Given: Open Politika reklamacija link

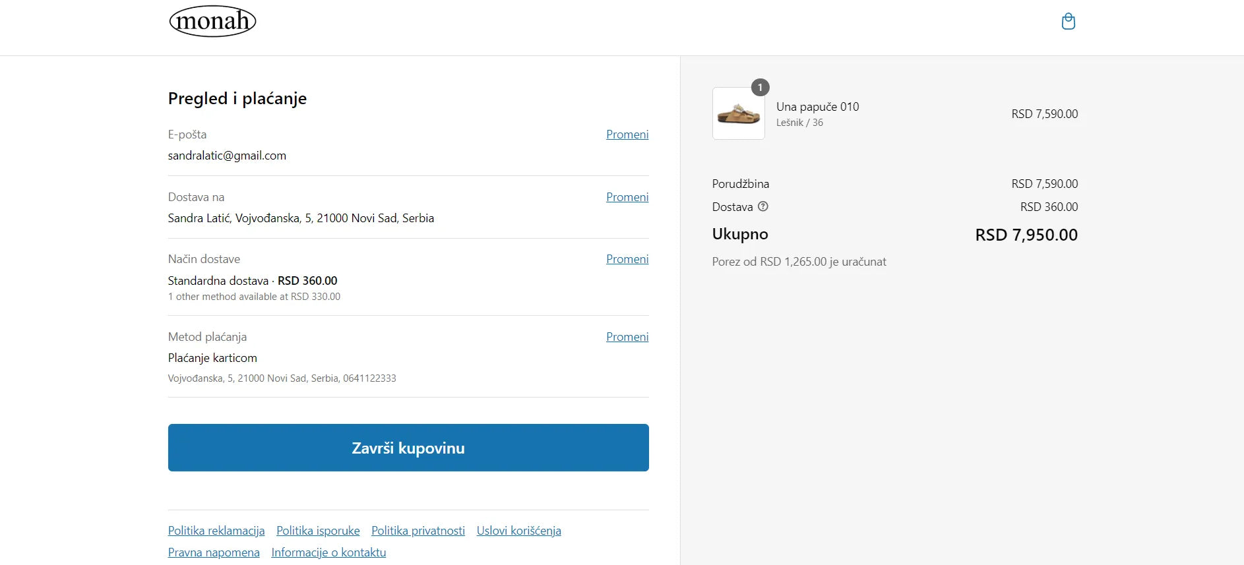Looking at the screenshot, I should tap(216, 531).
